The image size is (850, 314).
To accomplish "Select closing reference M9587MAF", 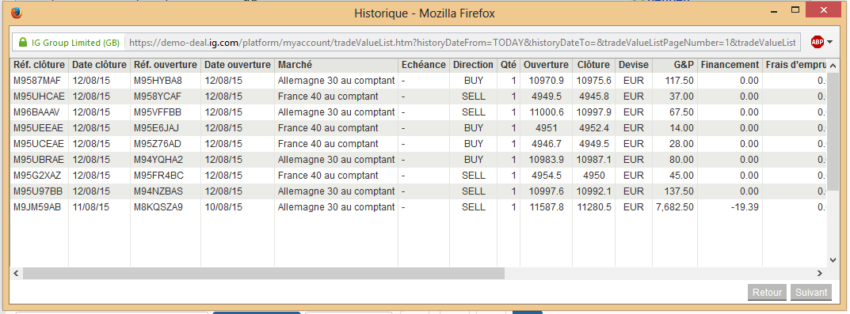I will pos(37,81).
